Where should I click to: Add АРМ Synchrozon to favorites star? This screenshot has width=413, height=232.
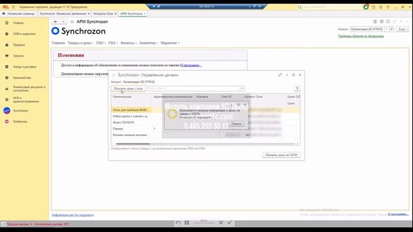point(72,21)
